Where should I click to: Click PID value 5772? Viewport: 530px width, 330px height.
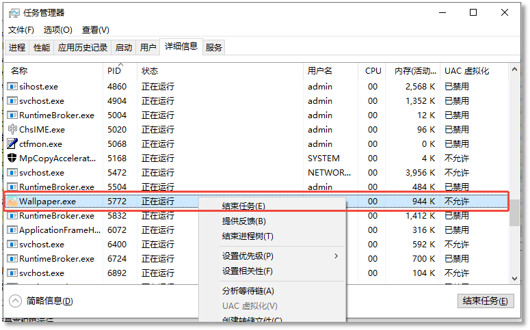[x=117, y=202]
